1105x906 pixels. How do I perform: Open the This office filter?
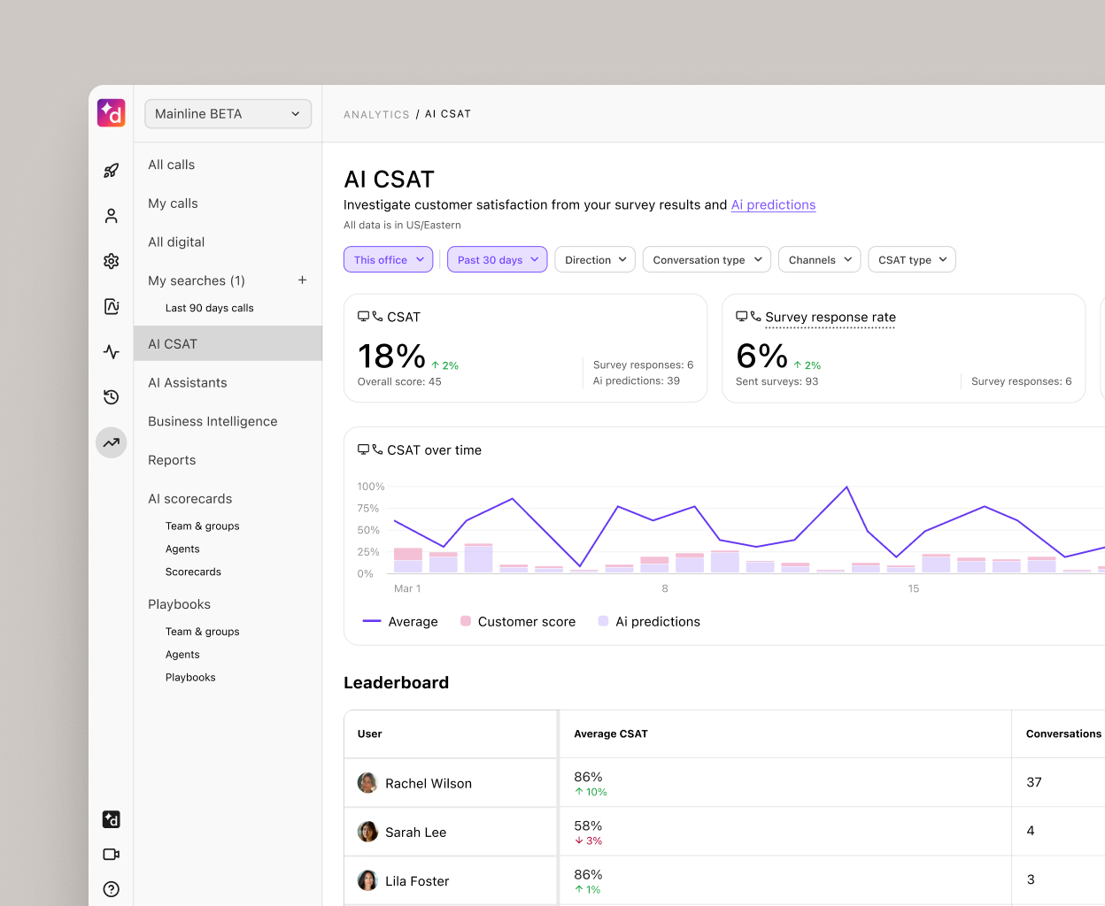(x=388, y=259)
